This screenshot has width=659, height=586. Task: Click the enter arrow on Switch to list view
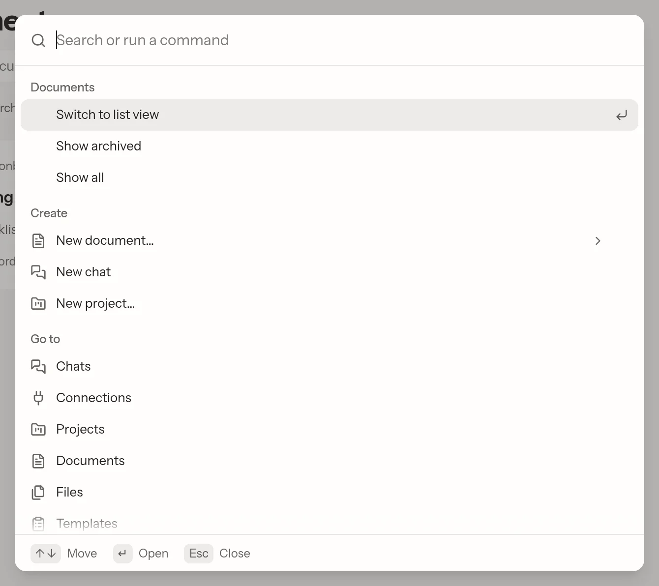tap(622, 116)
